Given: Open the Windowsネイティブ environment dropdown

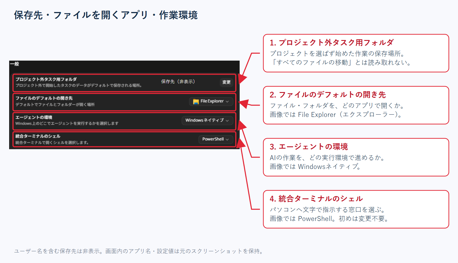Looking at the screenshot, I should (207, 120).
